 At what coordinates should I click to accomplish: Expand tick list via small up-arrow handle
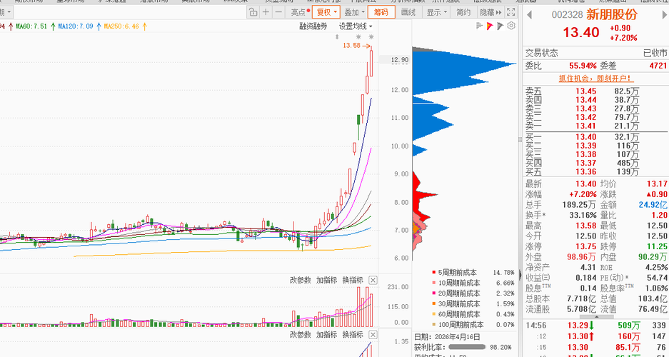(x=596, y=317)
